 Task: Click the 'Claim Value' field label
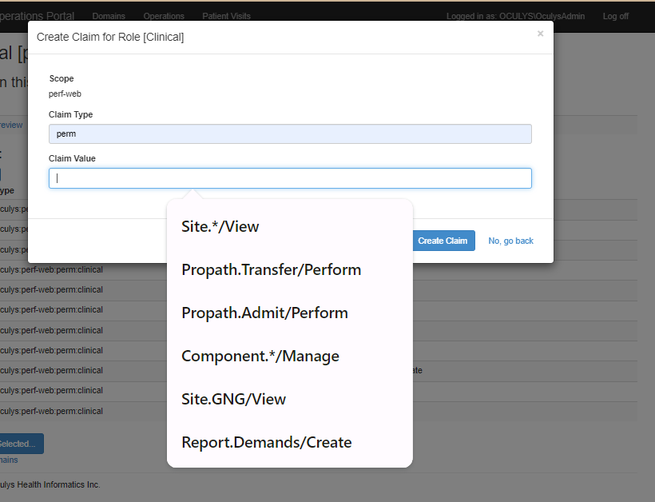tap(72, 158)
